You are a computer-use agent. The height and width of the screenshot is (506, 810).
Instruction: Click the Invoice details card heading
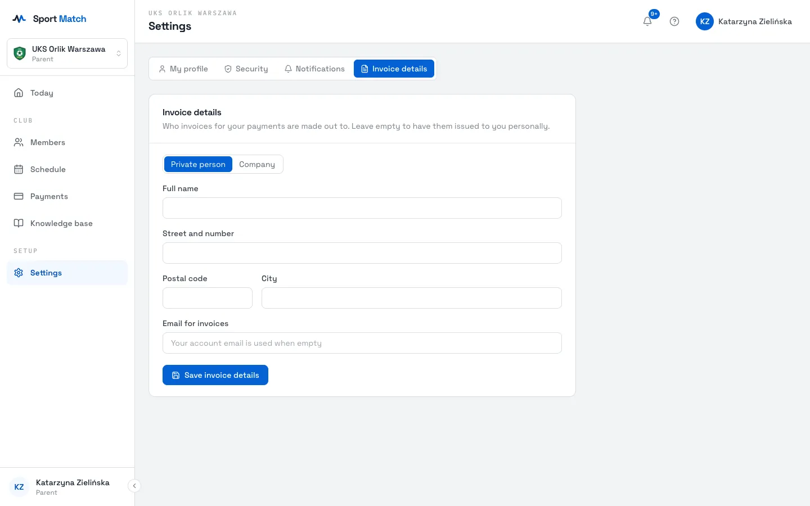click(192, 112)
